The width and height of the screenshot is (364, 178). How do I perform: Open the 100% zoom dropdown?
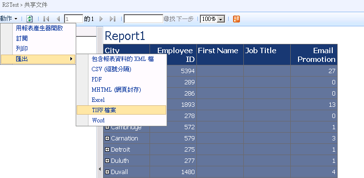pos(213,19)
